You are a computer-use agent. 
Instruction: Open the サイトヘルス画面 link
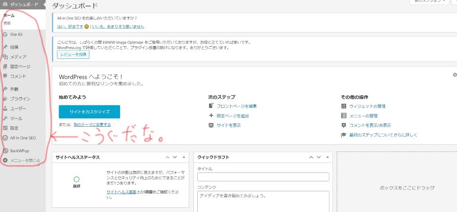tap(121, 192)
